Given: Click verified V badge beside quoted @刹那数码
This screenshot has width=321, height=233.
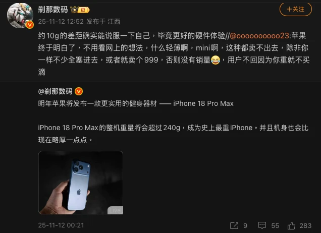Looking at the screenshot, I should point(79,91).
